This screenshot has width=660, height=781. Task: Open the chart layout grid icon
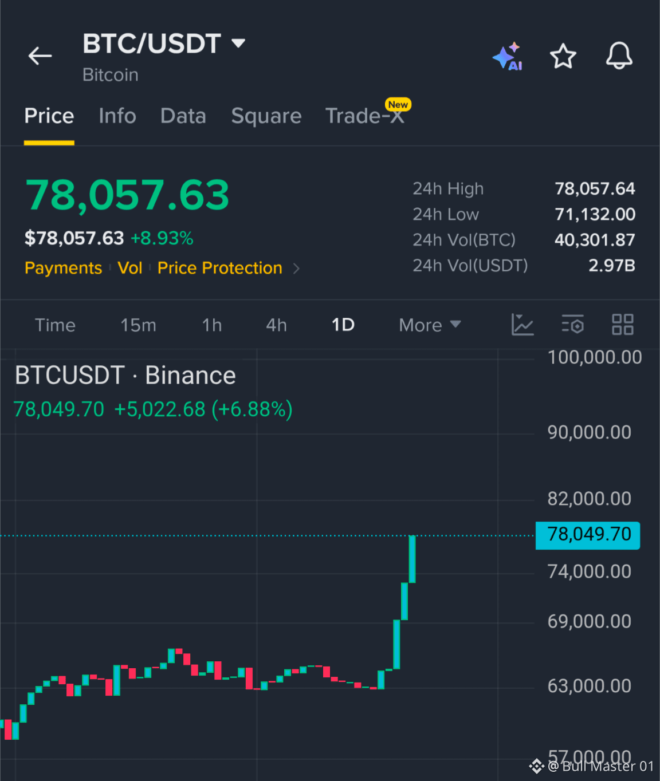pyautogui.click(x=623, y=325)
